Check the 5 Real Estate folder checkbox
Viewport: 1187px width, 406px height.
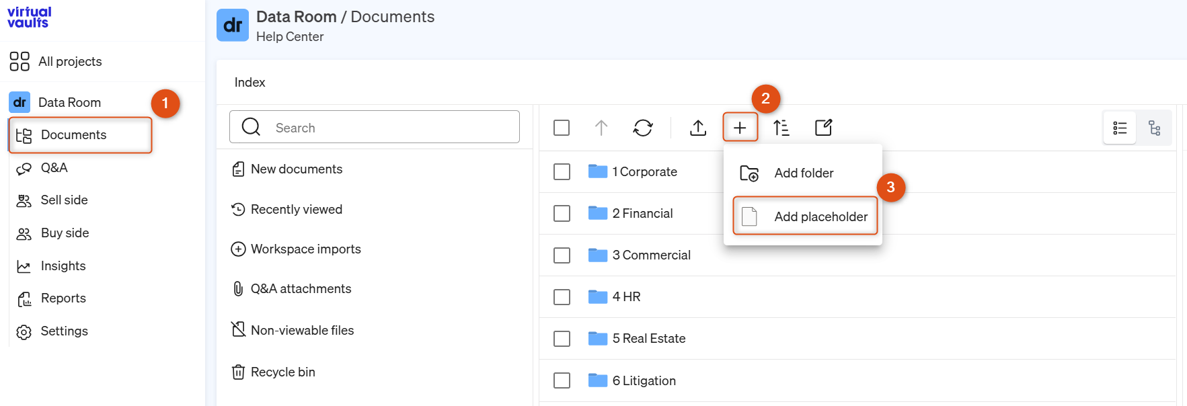pos(562,339)
